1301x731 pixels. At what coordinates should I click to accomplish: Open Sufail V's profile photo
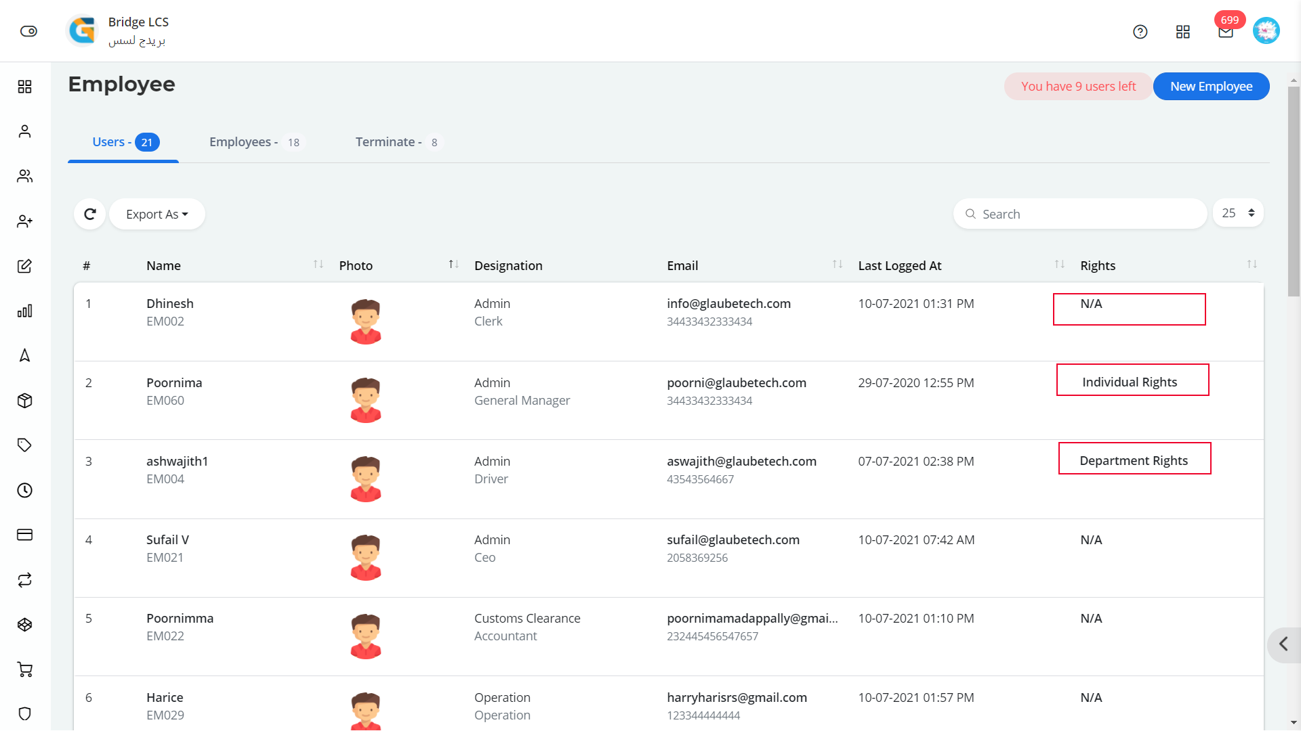pyautogui.click(x=366, y=557)
